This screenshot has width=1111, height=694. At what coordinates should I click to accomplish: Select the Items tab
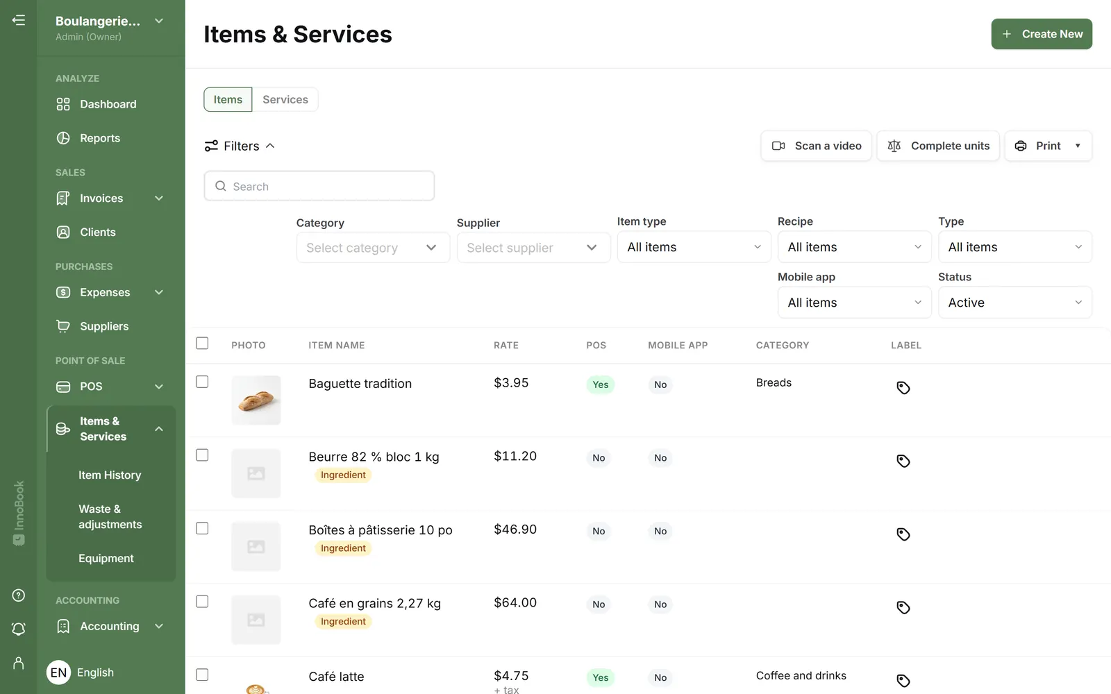pyautogui.click(x=228, y=99)
